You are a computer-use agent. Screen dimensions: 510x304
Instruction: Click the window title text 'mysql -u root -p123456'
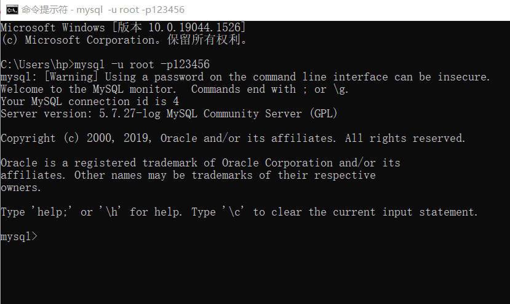(x=130, y=10)
